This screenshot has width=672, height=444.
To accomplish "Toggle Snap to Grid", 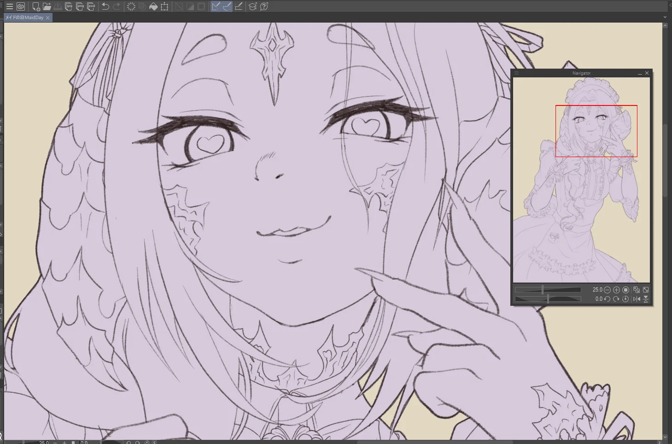I will click(x=239, y=6).
